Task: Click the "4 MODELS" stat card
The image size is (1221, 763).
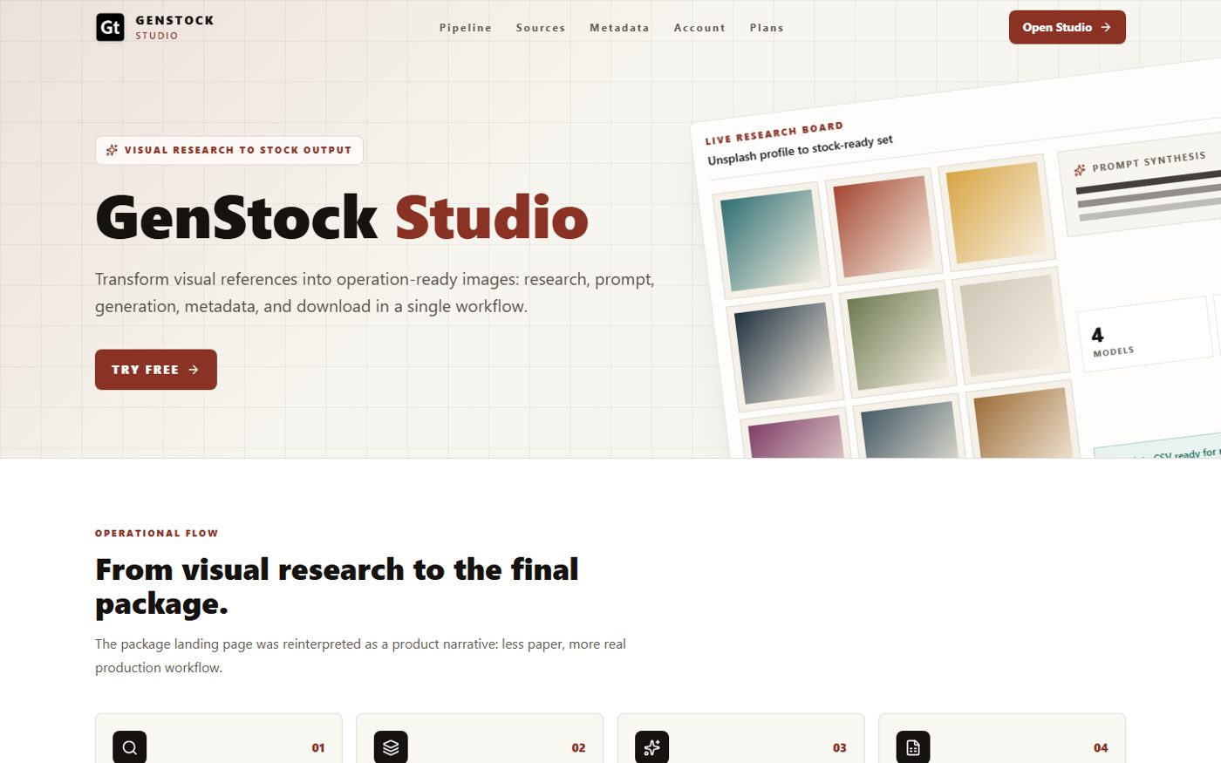Action: (1146, 335)
